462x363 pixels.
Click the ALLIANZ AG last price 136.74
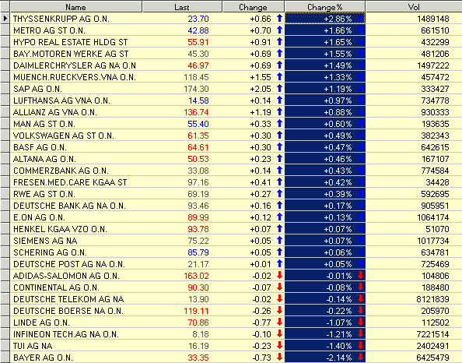coord(196,112)
